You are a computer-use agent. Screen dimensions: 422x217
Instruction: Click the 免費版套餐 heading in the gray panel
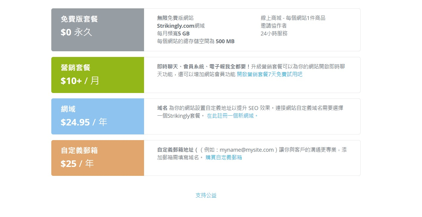(x=79, y=19)
